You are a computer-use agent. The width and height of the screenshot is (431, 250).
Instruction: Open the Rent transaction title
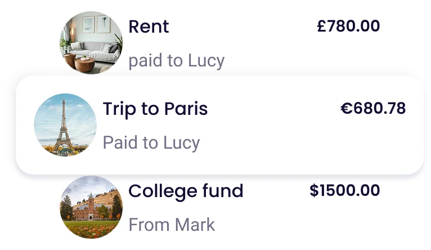[149, 26]
